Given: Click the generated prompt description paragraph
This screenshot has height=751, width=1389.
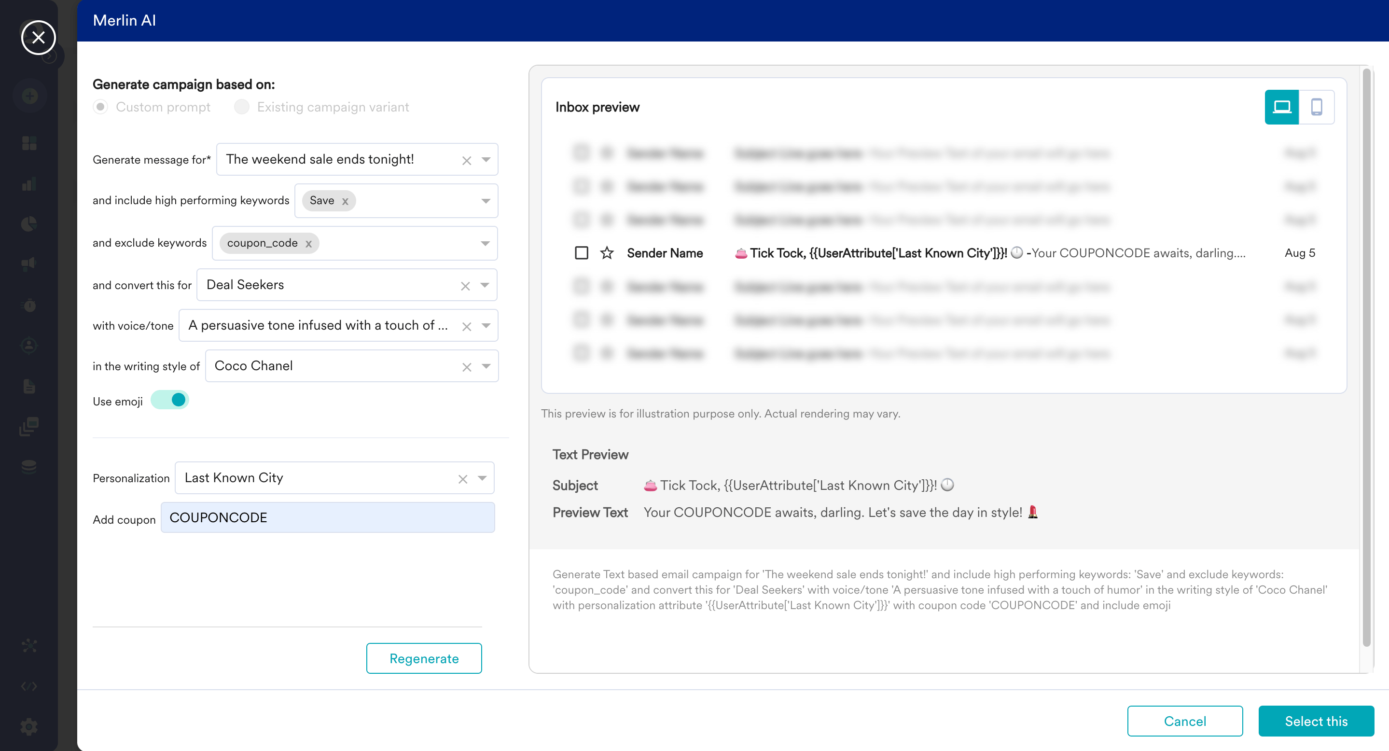Looking at the screenshot, I should point(939,590).
